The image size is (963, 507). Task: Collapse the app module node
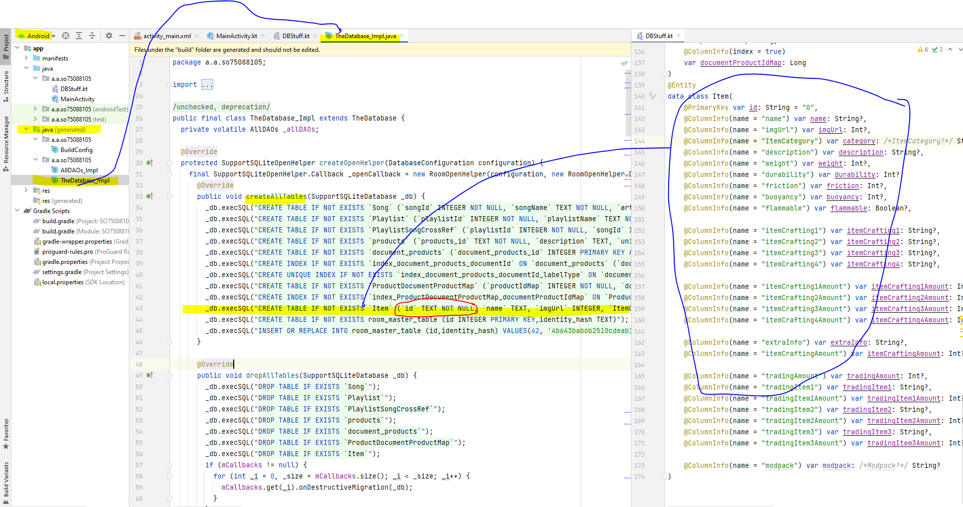point(17,48)
